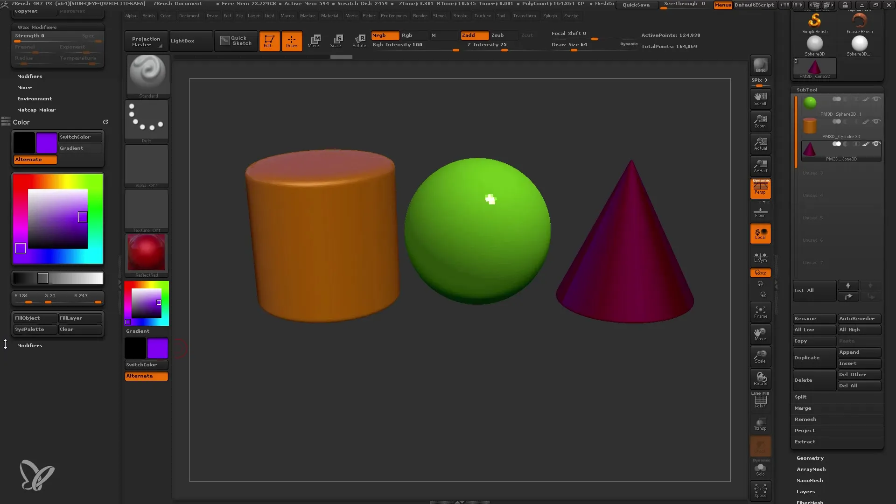Expand the Geometry subtool section

click(x=811, y=457)
